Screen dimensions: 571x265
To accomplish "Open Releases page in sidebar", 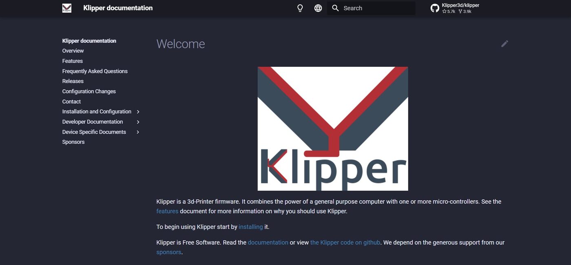I will pyautogui.click(x=73, y=81).
